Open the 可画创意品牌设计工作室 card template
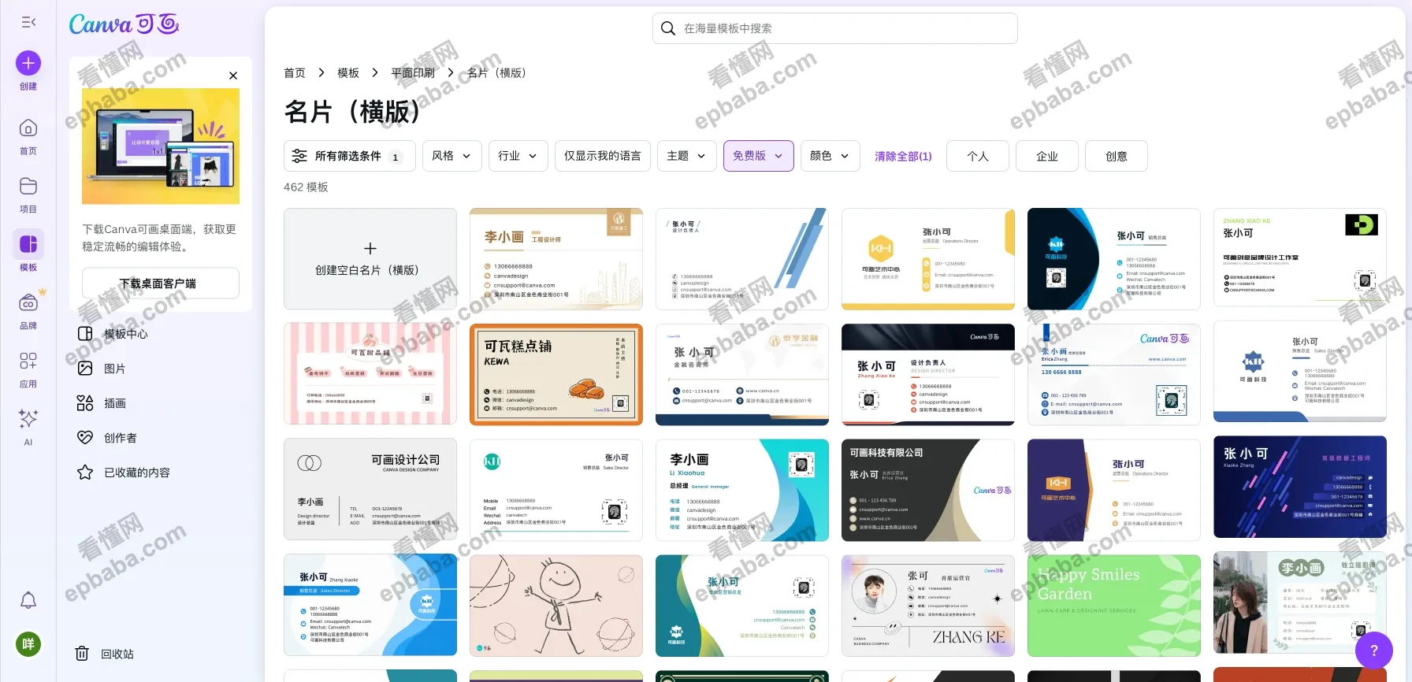The height and width of the screenshot is (682, 1412). point(1300,259)
